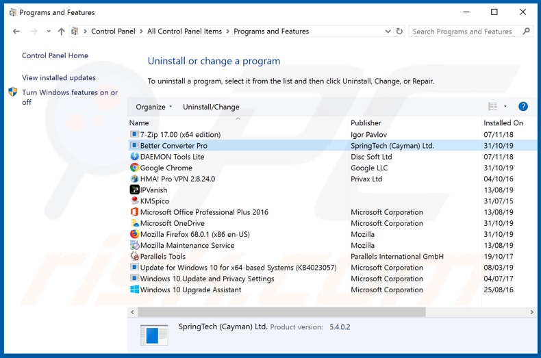Sort by the Publisher column header

(415, 123)
